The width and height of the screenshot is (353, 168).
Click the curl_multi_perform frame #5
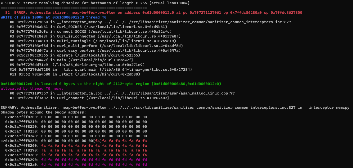point(96,46)
